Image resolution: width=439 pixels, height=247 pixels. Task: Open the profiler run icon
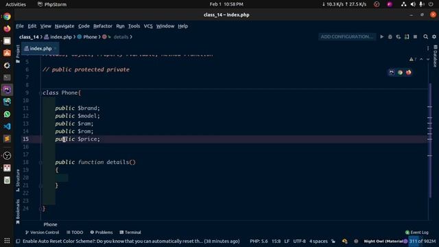(x=407, y=36)
